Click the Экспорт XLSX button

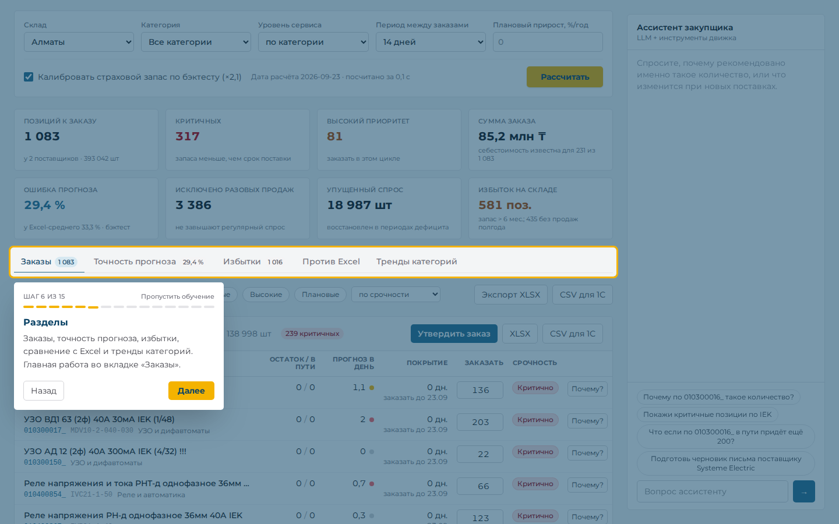click(511, 295)
